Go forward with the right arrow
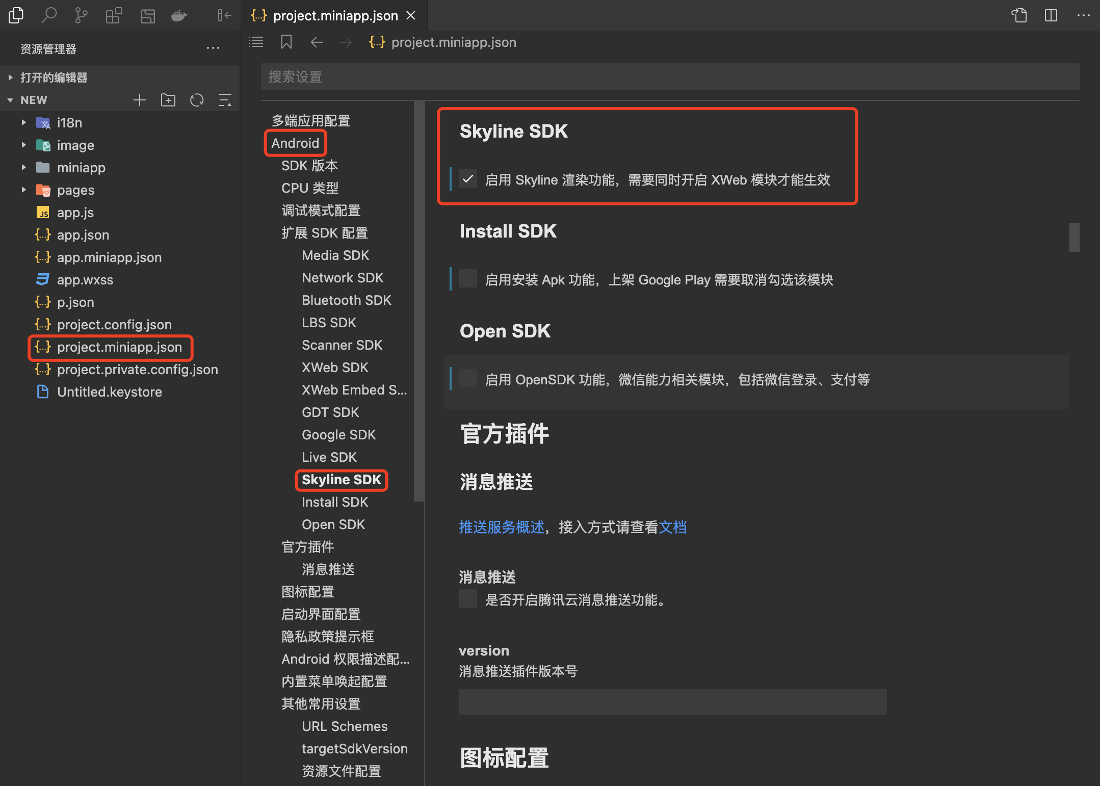This screenshot has width=1100, height=786. click(346, 42)
